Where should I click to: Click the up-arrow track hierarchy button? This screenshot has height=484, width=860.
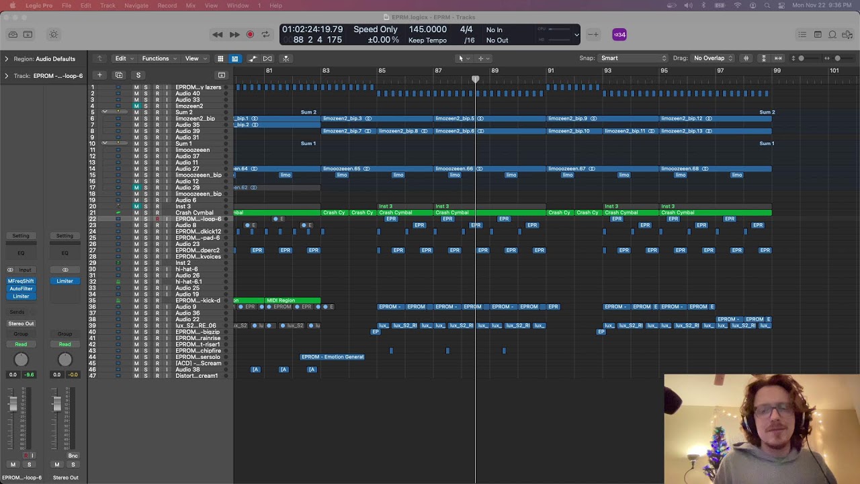[99, 58]
